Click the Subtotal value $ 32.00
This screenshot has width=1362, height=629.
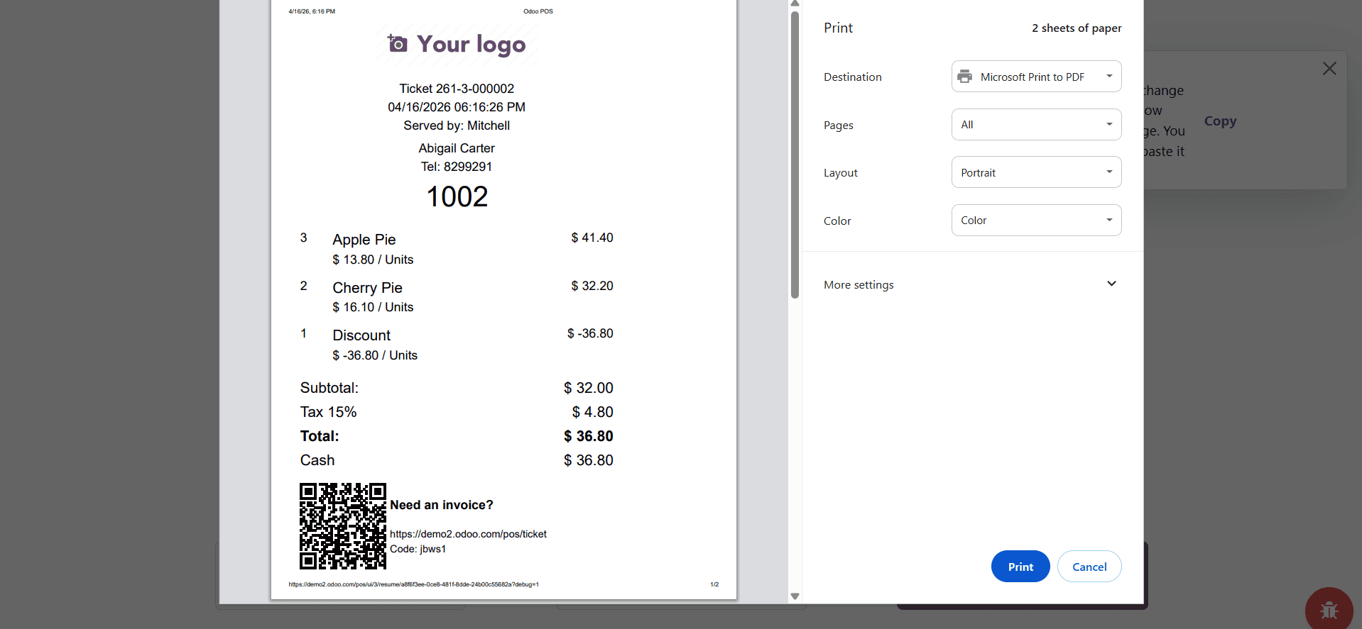pos(589,388)
